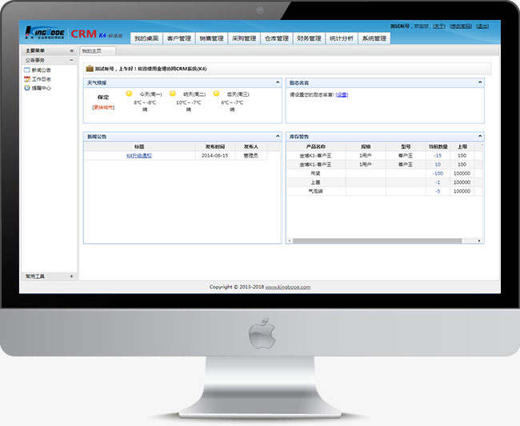Click the sun icon for 明天 weather

173,94
